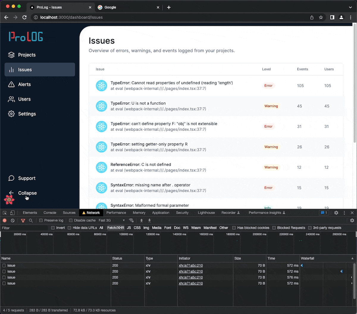Bookmark this page with the star
Viewport: 357px width, 314px height.
coord(321,18)
